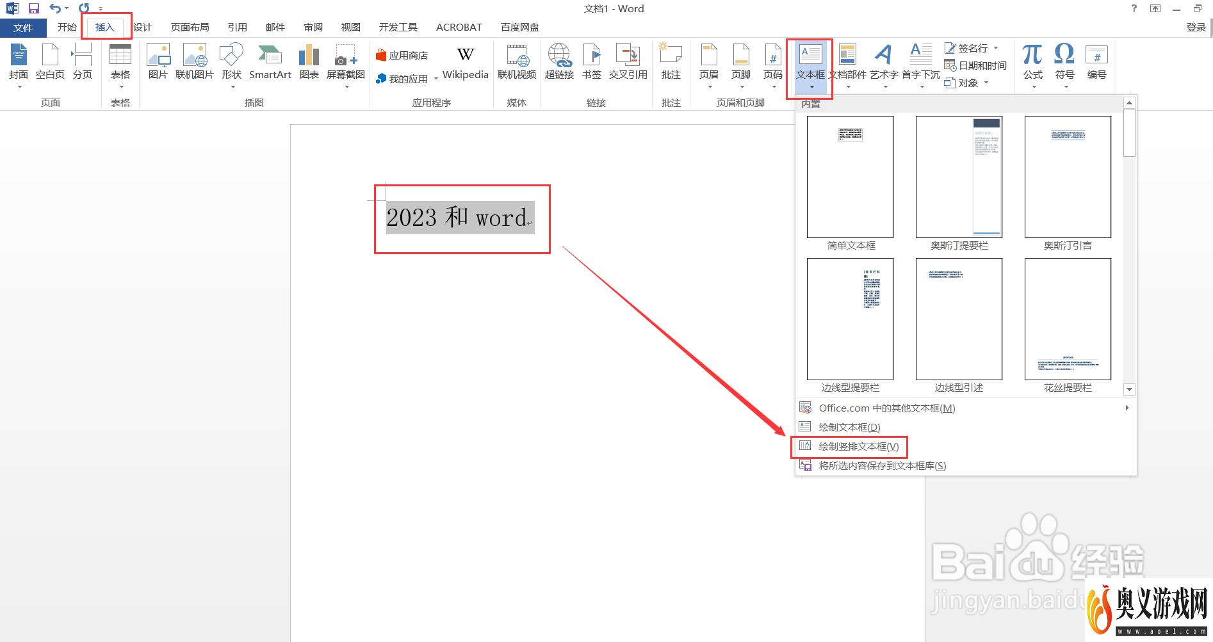Open the Header (页眉) options
Image resolution: width=1213 pixels, height=642 pixels.
[709, 65]
